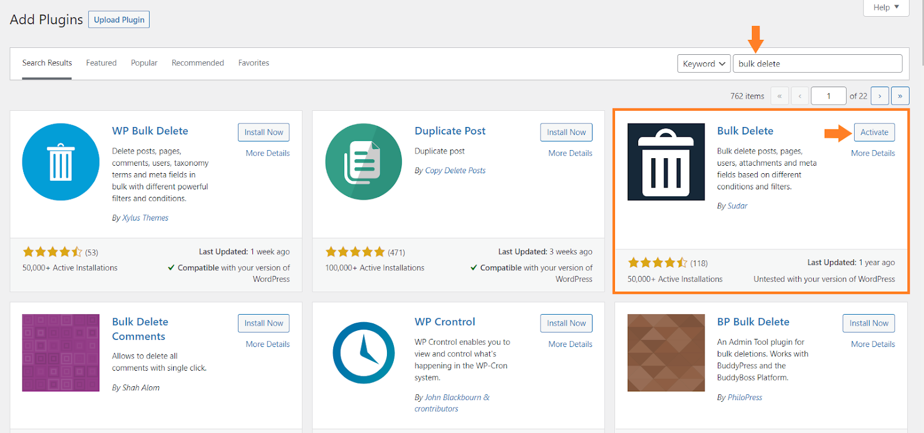
Task: Click the '762 items' count text
Action: pos(747,96)
